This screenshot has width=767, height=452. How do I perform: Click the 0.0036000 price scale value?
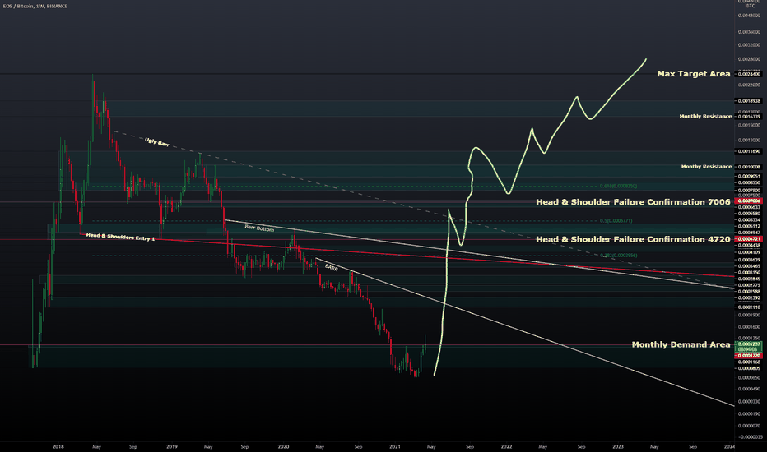coord(749,32)
